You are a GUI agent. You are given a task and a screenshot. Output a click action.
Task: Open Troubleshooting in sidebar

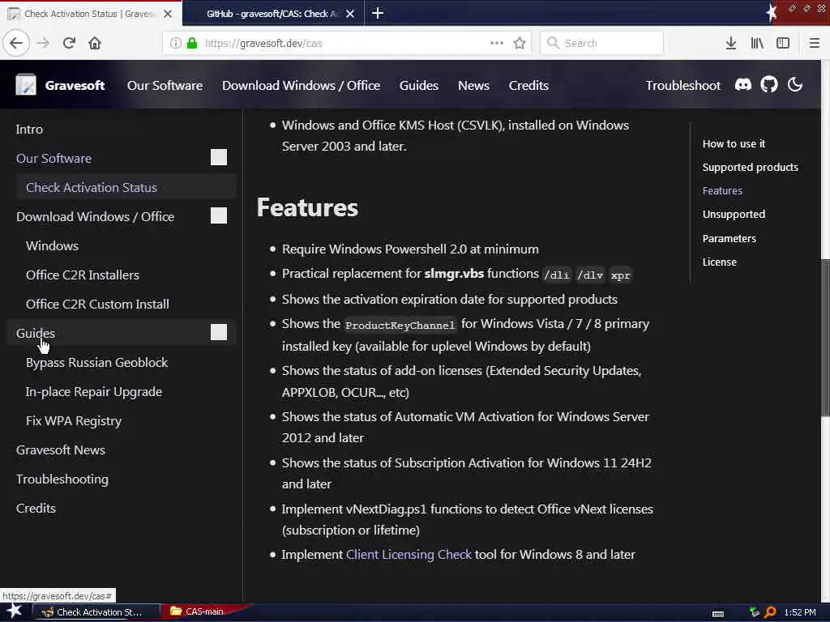coord(62,479)
